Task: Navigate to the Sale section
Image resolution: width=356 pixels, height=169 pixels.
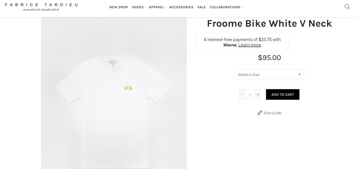Action: [x=201, y=7]
